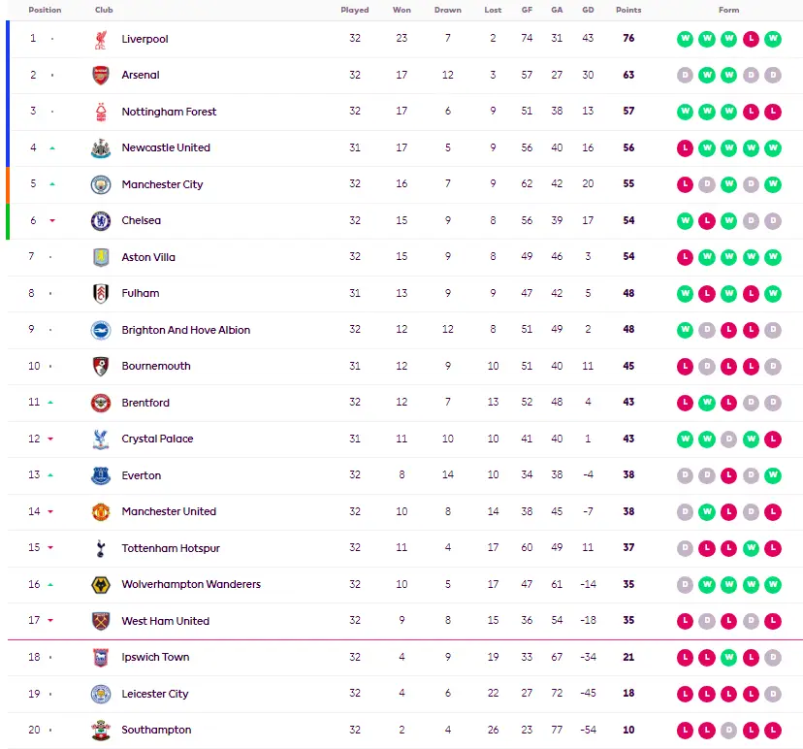This screenshot has width=803, height=749.
Task: Click the Form column header
Action: click(728, 10)
